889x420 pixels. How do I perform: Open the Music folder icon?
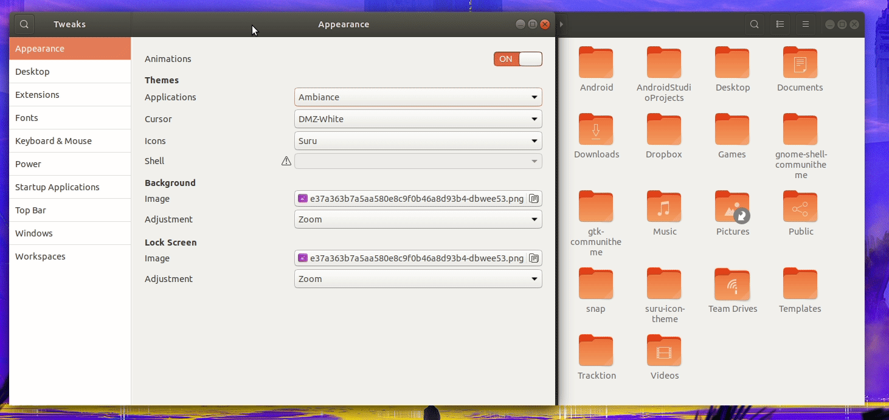(x=664, y=206)
